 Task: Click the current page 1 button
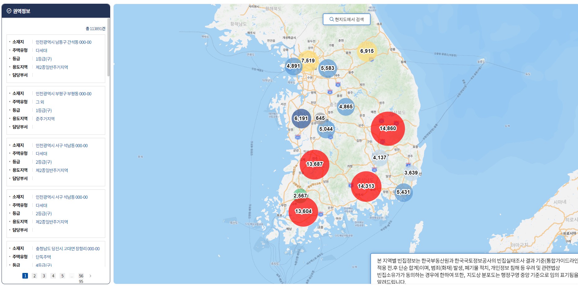[25, 276]
